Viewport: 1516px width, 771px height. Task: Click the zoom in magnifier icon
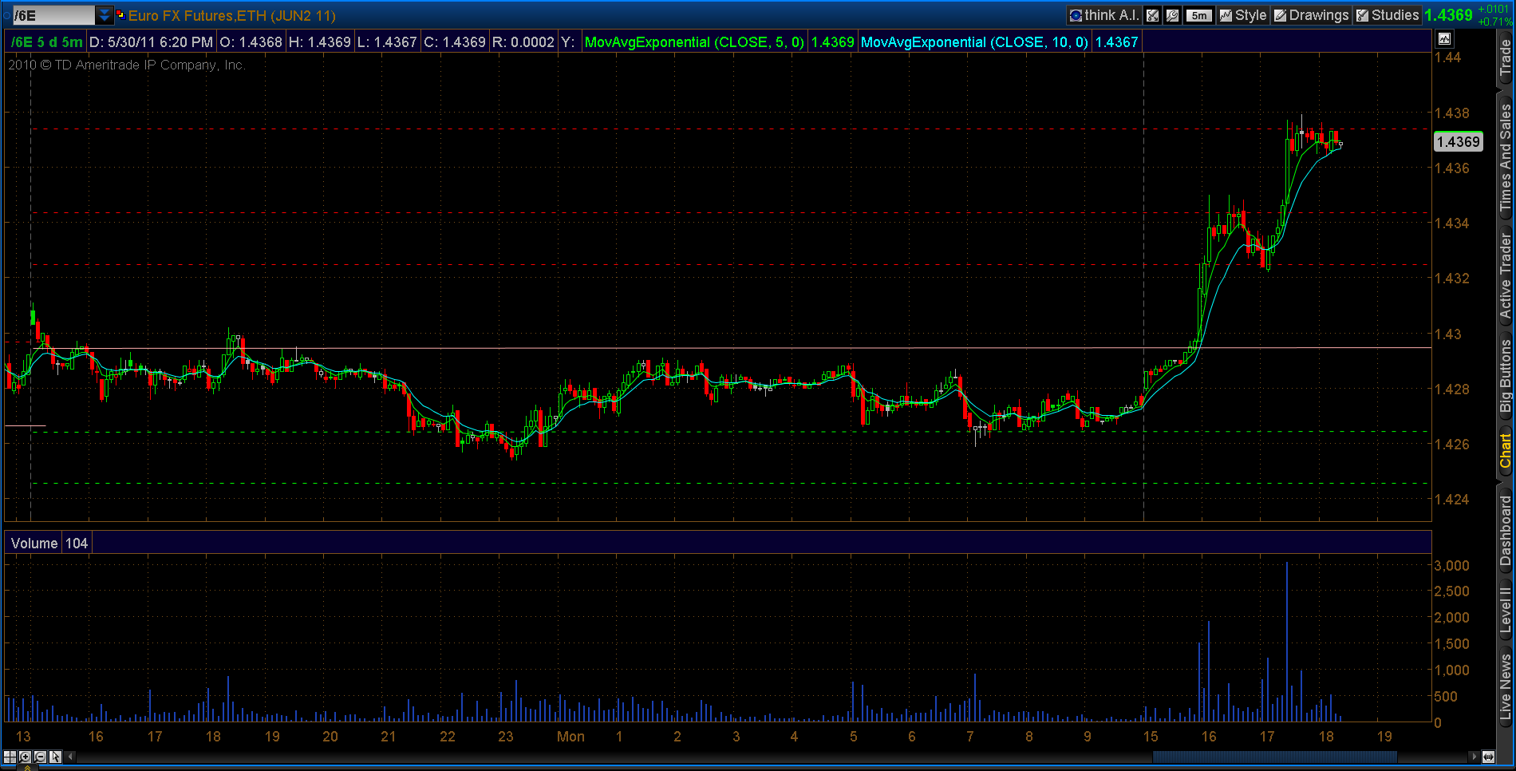(25, 757)
